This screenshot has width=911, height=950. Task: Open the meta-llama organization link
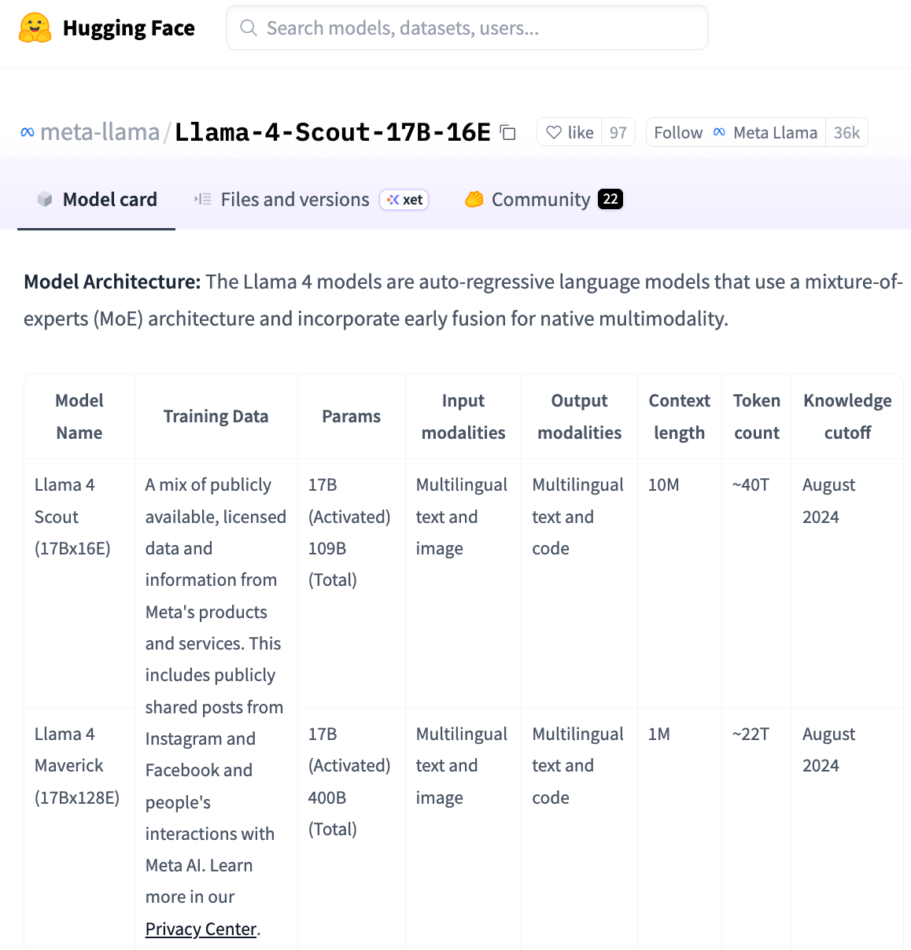click(100, 132)
